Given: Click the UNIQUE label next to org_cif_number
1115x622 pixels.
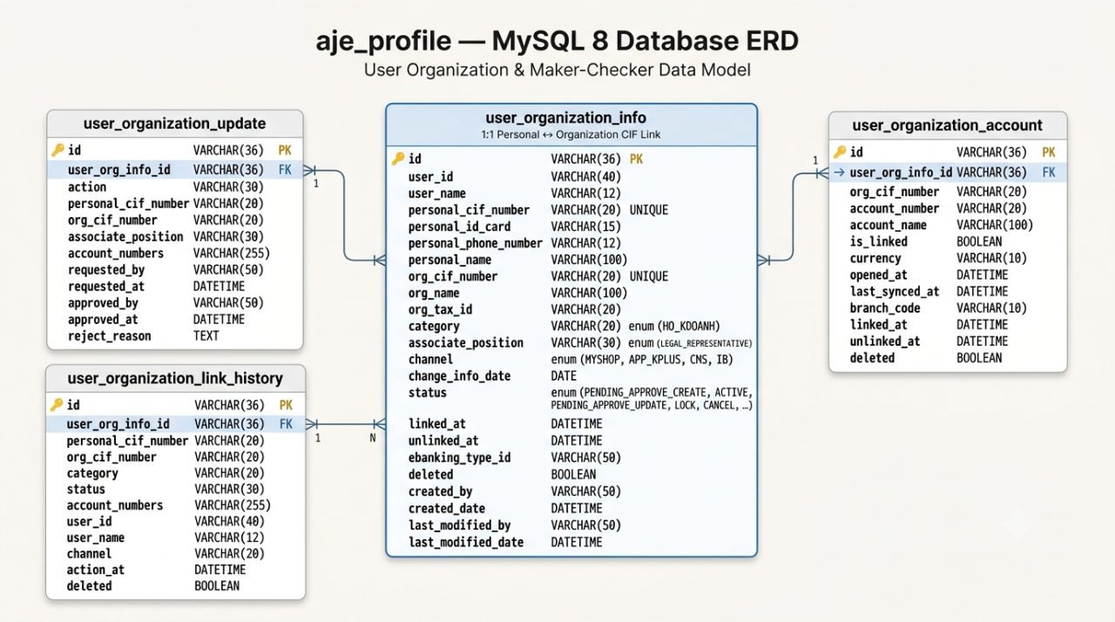Looking at the screenshot, I should (649, 276).
